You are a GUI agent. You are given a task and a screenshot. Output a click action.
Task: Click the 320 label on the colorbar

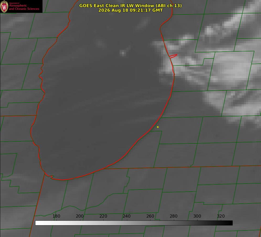[221, 216]
